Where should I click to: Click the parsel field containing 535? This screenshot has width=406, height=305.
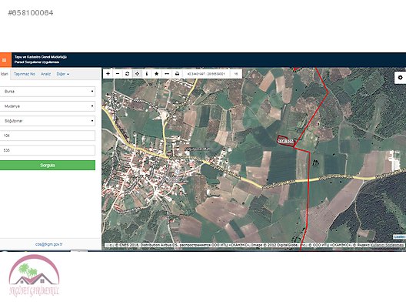tap(48, 150)
